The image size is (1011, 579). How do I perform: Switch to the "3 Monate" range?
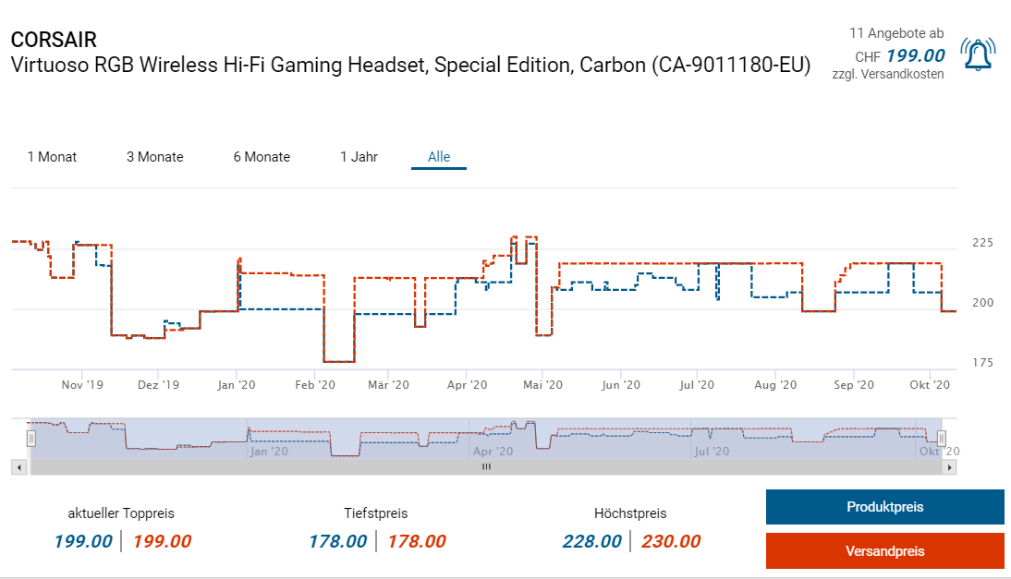(155, 157)
